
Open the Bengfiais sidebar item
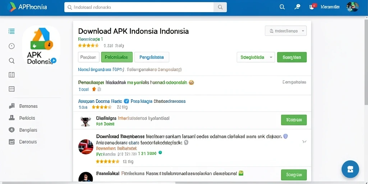point(28,130)
